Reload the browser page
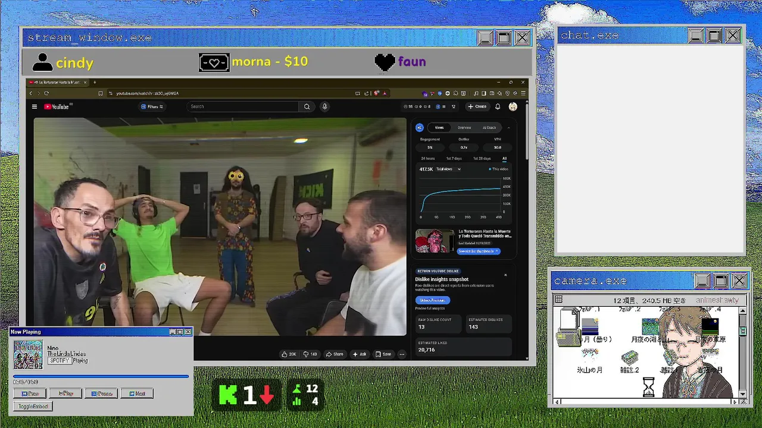The width and height of the screenshot is (762, 428). [x=46, y=93]
